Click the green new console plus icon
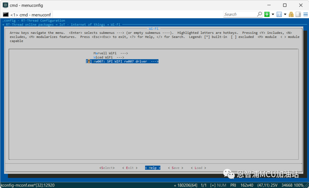This screenshot has height=188, width=309. coord(267,14)
